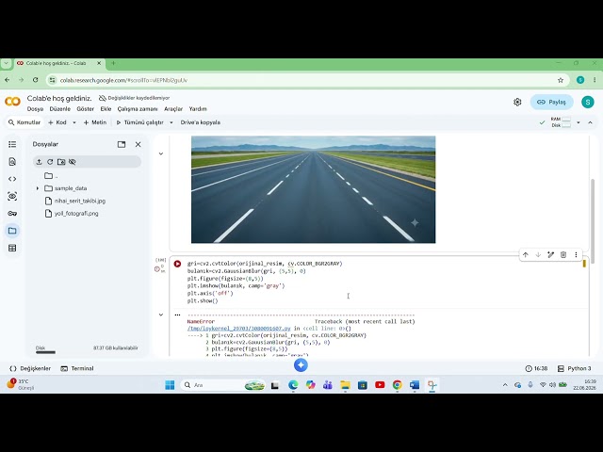Open the data table sidebar icon
Viewport: 603px width, 452px height.
pyautogui.click(x=12, y=248)
